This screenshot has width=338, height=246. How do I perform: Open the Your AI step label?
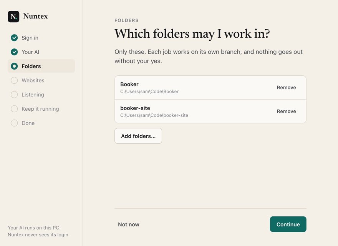(30, 52)
